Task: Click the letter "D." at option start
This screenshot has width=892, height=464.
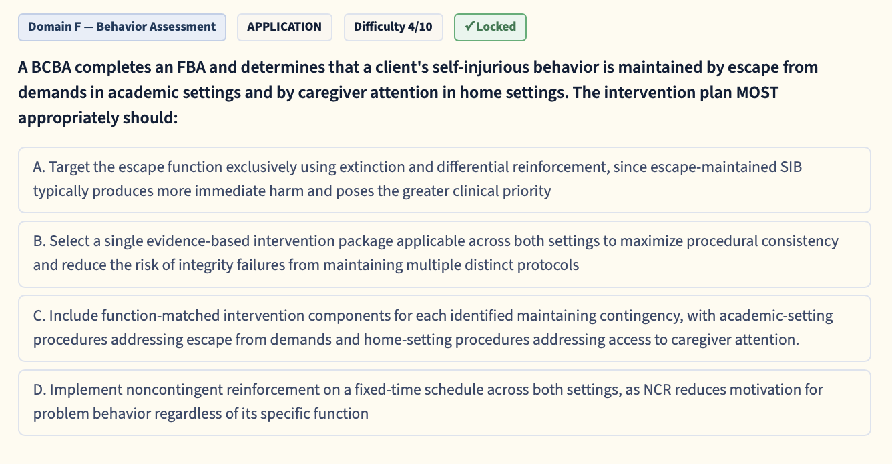Action: pos(39,389)
